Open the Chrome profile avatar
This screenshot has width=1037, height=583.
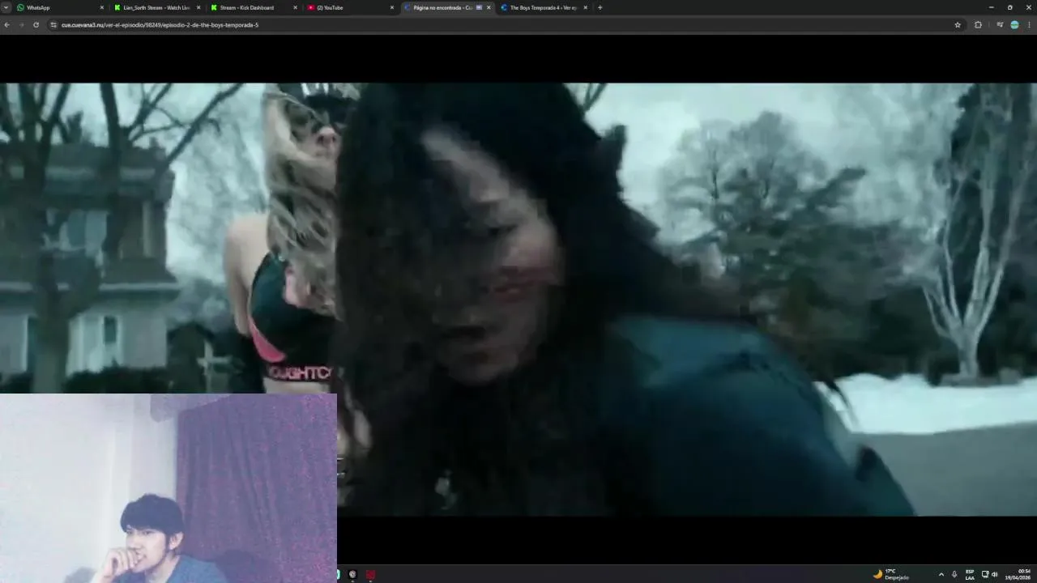1014,25
